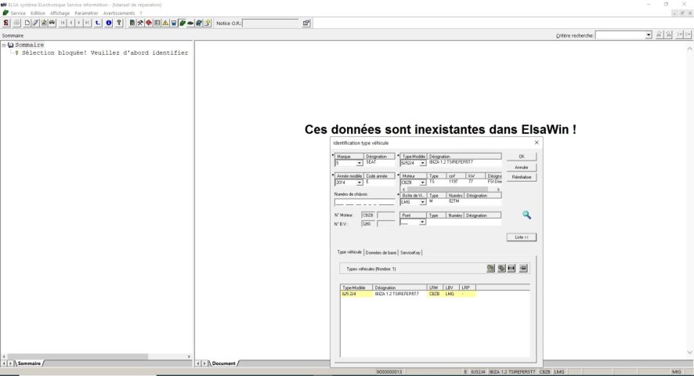Image resolution: width=694 pixels, height=376 pixels.
Task: Go to next page arrow icon
Action: coord(79,23)
